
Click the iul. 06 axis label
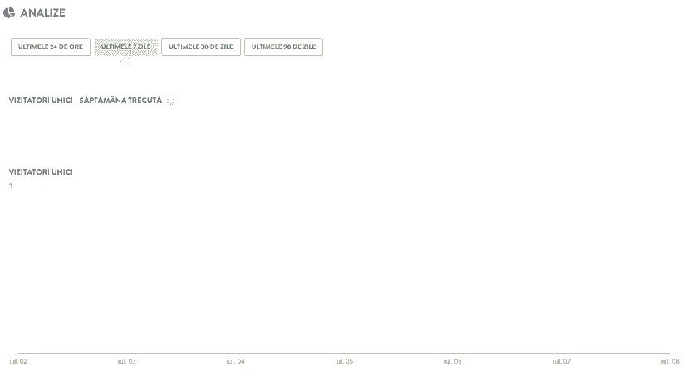point(453,362)
